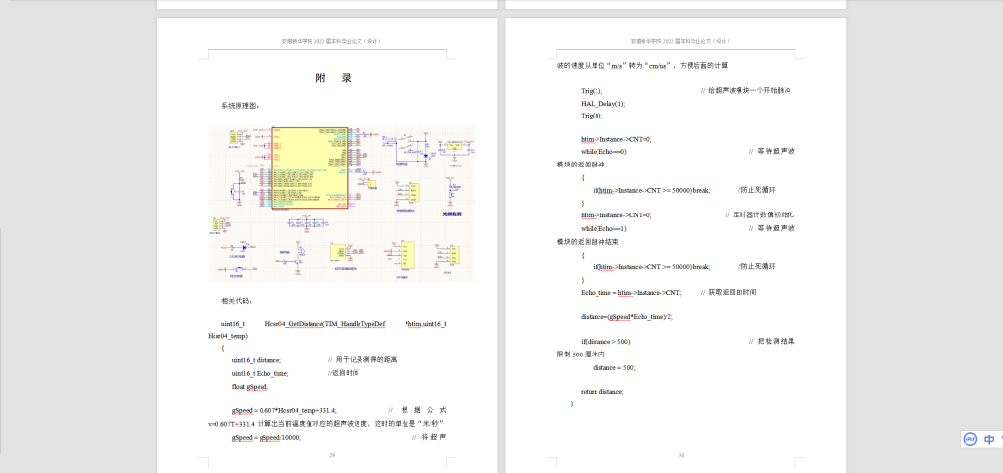Click the page number 30

[x=682, y=455]
